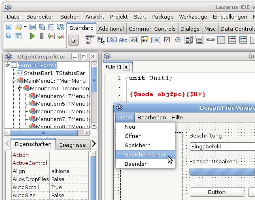
Task: Choose Beenden in the form's Datei menu
Action: click(145, 164)
